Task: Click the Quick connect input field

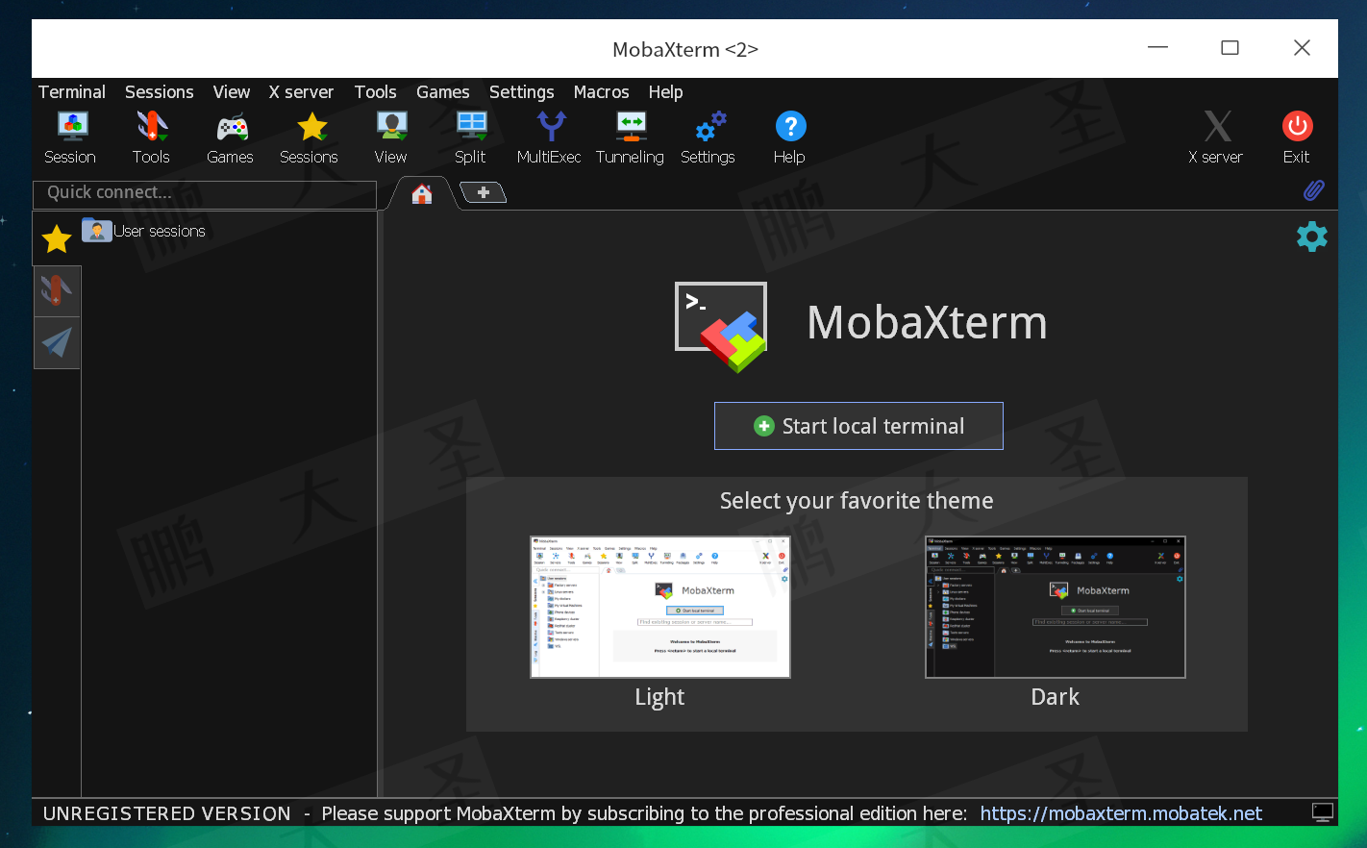Action: coord(205,193)
